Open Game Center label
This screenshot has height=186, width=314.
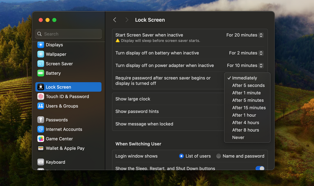[59, 139]
